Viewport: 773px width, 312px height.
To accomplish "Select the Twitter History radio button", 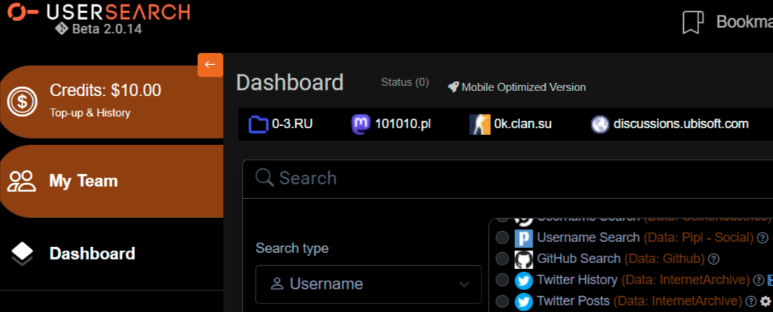I will 502,281.
